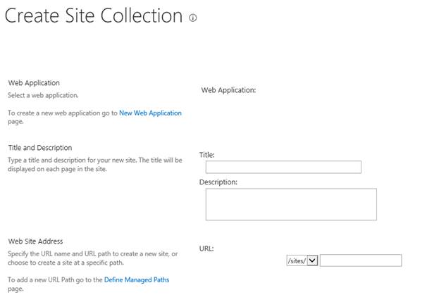Select the Web Application section heading
Viewport: 439px width, 302px height.
(34, 82)
